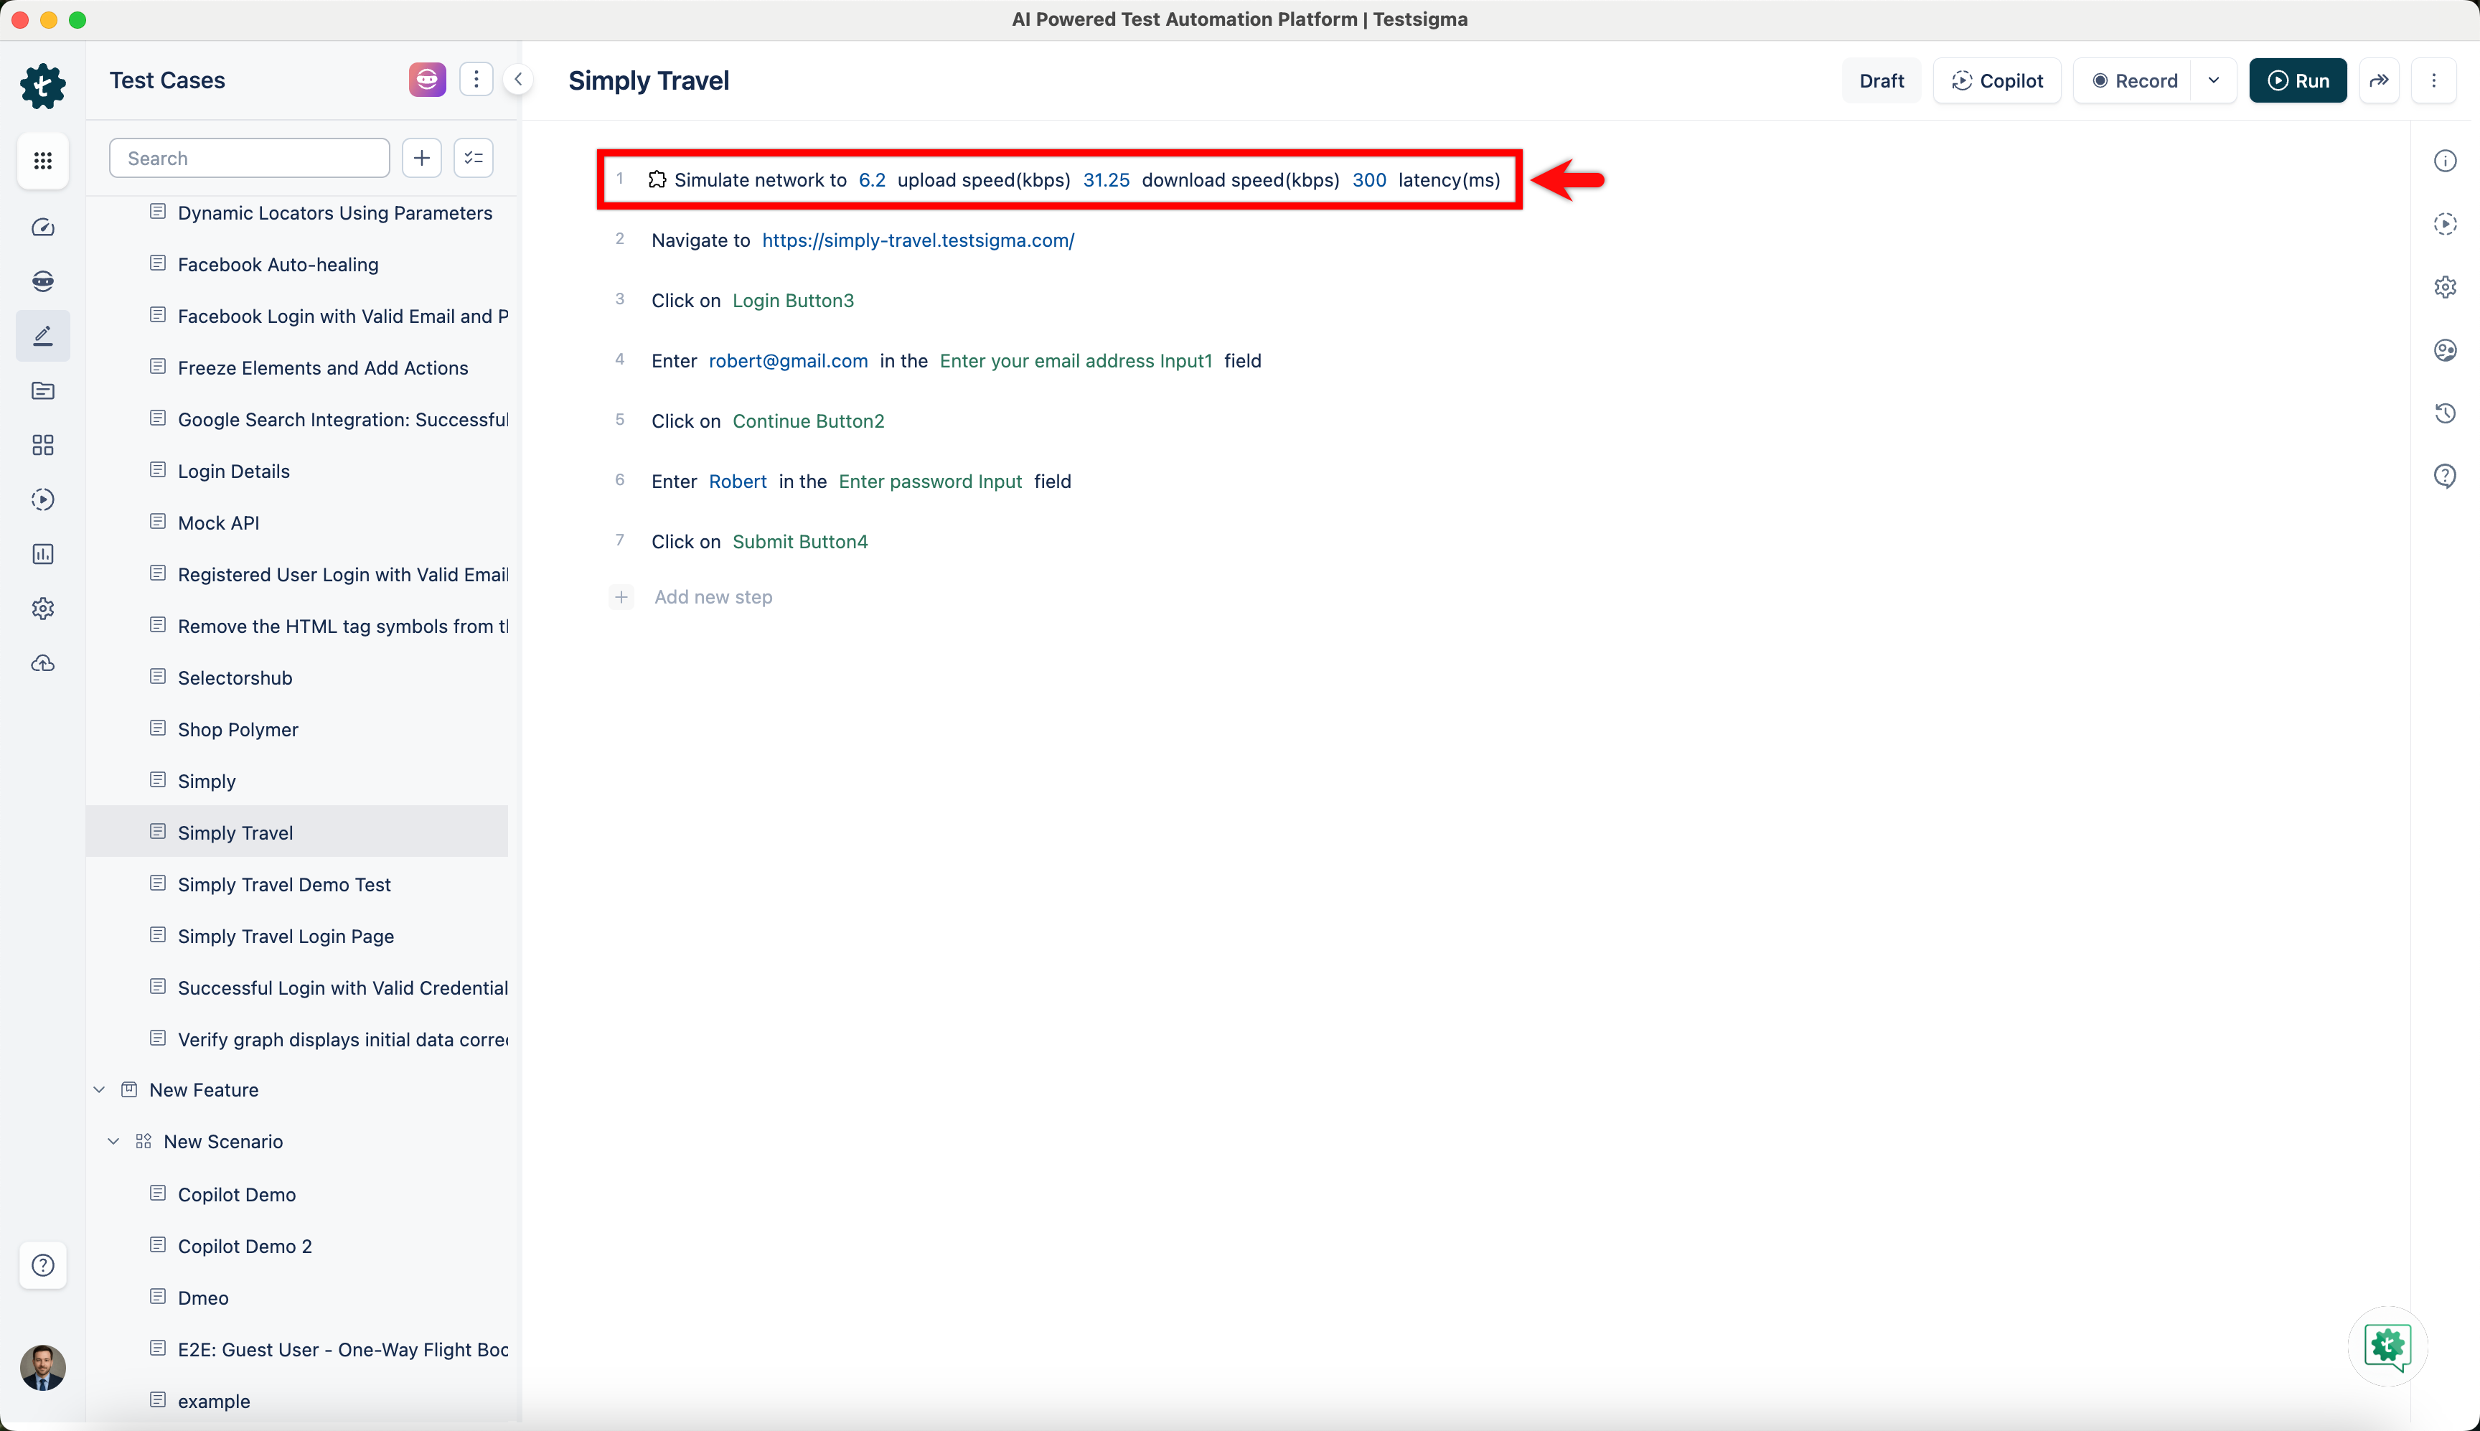Open the Testsigma chat widget
Image resolution: width=2480 pixels, height=1431 pixels.
(2387, 1346)
